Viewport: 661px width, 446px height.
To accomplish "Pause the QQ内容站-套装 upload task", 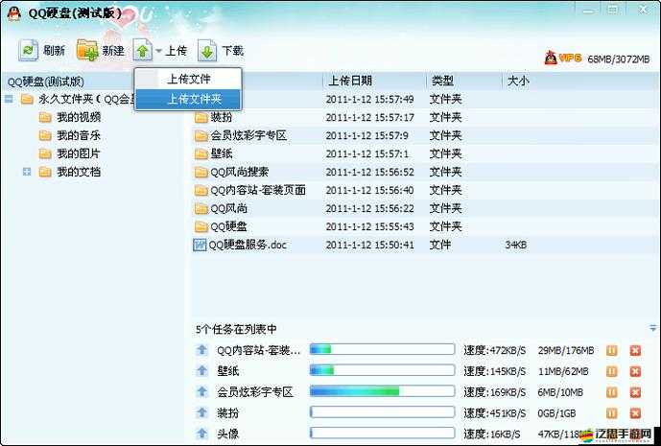I will click(612, 350).
